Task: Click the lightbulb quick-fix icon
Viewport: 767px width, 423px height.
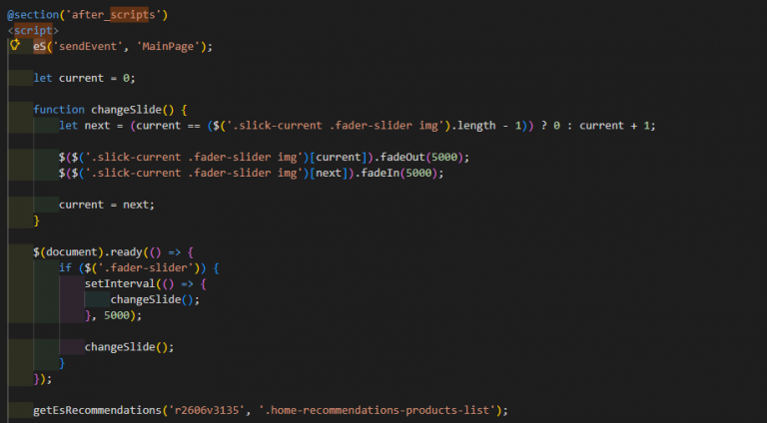Action: pos(15,45)
